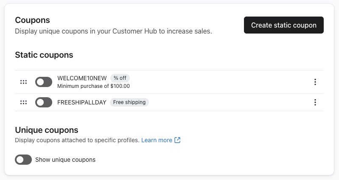
Task: Click the WELCOME10NEW coupon code name
Action: pyautogui.click(x=82, y=78)
